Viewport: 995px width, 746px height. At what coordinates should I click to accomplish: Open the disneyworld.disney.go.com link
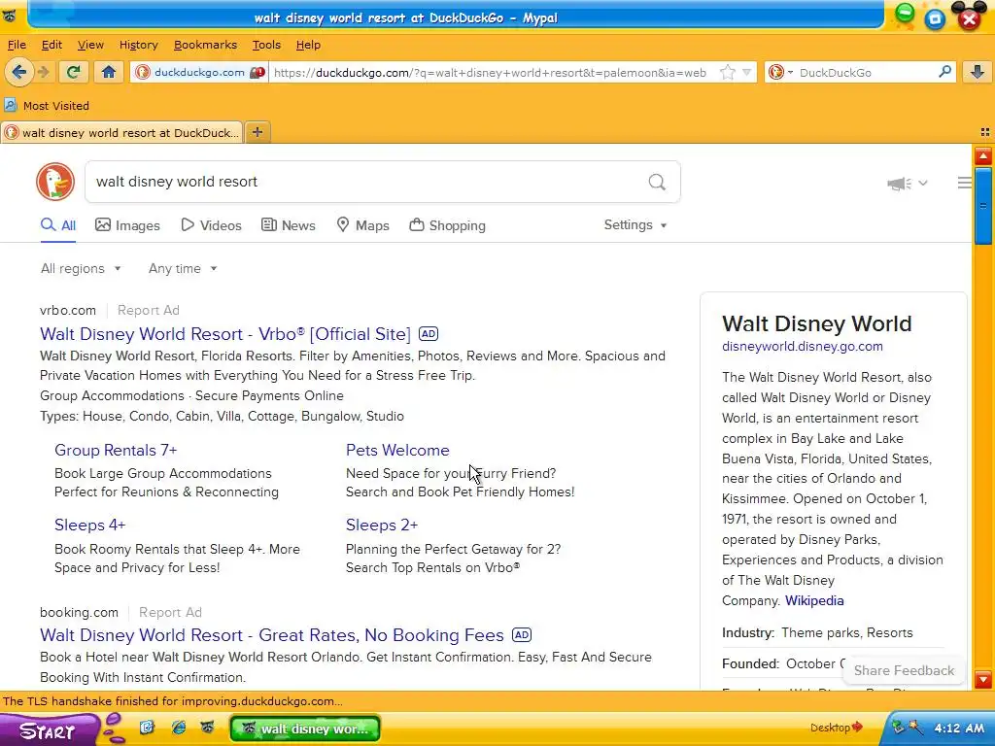coord(802,347)
